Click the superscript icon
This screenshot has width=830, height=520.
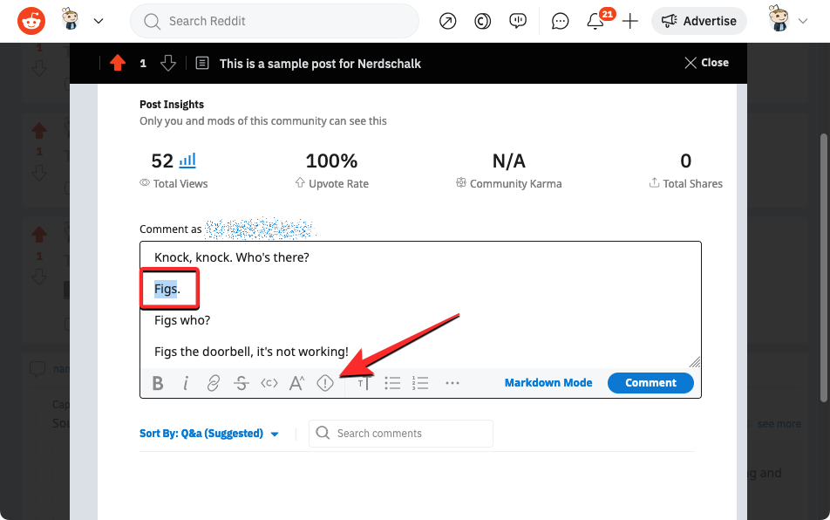click(x=297, y=383)
